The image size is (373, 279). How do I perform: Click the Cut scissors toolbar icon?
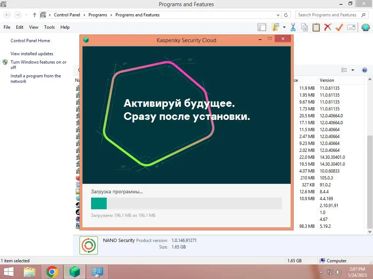pyautogui.click(x=293, y=27)
